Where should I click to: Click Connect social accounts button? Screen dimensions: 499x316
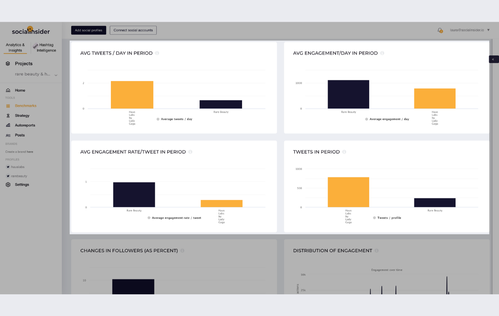coord(133,30)
